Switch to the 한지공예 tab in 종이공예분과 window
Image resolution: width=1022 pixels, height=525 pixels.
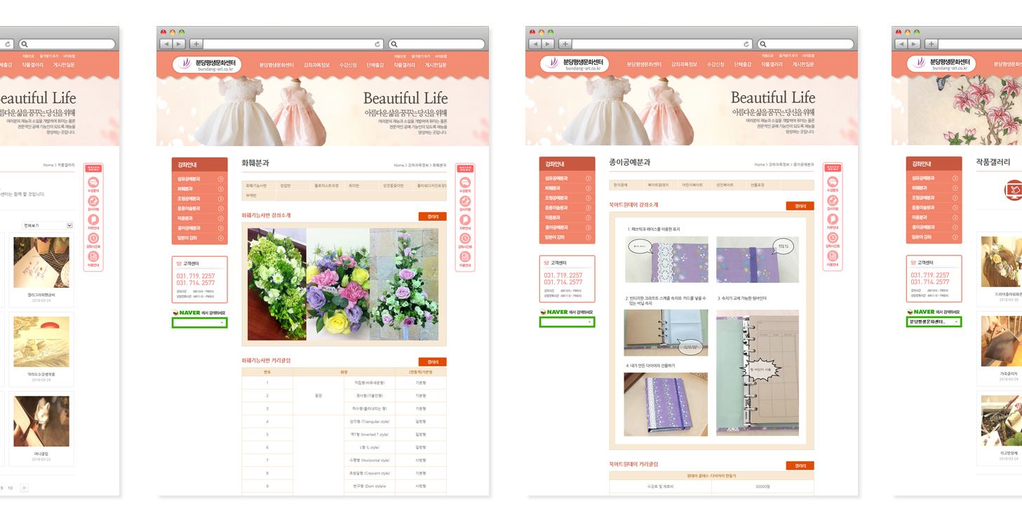tap(621, 185)
